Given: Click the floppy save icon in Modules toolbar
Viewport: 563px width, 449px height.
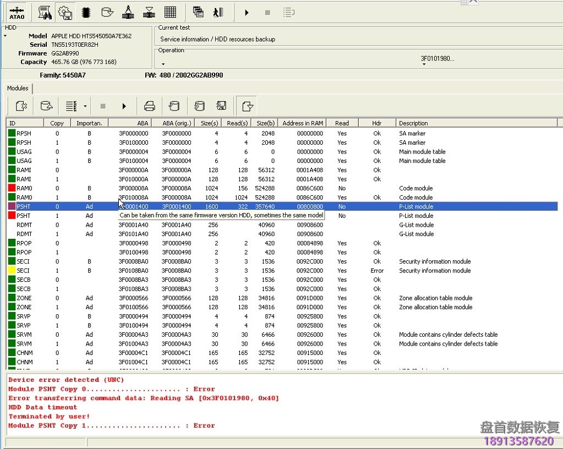Looking at the screenshot, I should pyautogui.click(x=221, y=106).
